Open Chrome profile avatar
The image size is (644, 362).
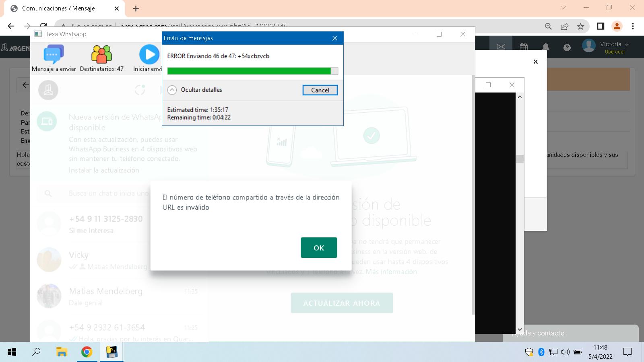617,26
